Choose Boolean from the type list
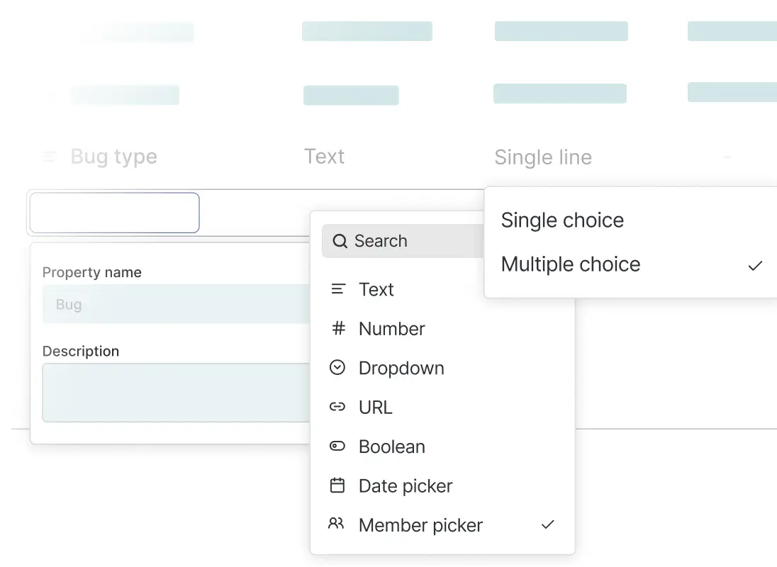The width and height of the screenshot is (777, 567). (x=391, y=447)
